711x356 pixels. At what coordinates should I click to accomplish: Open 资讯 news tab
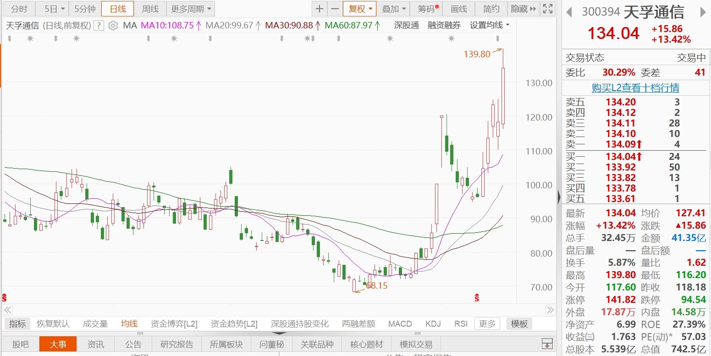pyautogui.click(x=96, y=344)
